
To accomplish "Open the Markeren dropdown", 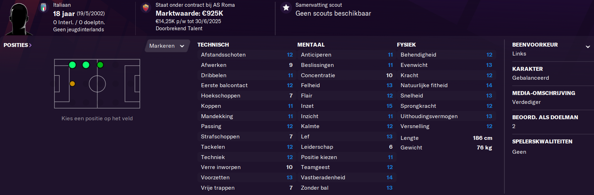I will point(167,46).
